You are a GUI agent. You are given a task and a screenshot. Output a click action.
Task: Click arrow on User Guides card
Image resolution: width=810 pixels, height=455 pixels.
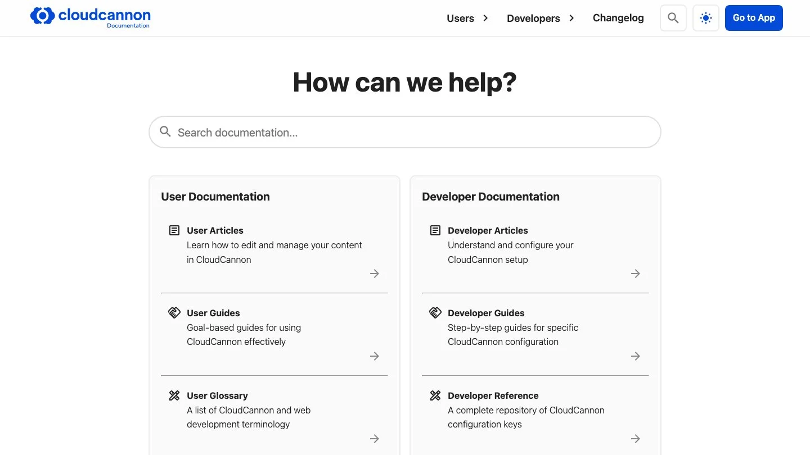click(375, 356)
